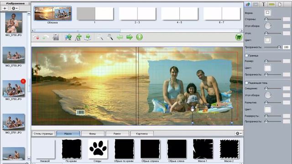Apply the По краям mask

(71, 149)
